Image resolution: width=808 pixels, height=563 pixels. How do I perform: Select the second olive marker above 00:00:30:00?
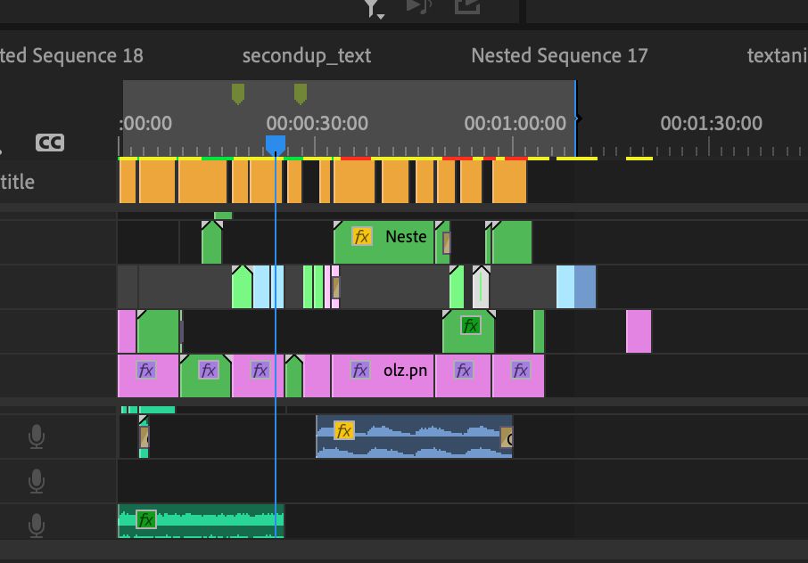[301, 94]
